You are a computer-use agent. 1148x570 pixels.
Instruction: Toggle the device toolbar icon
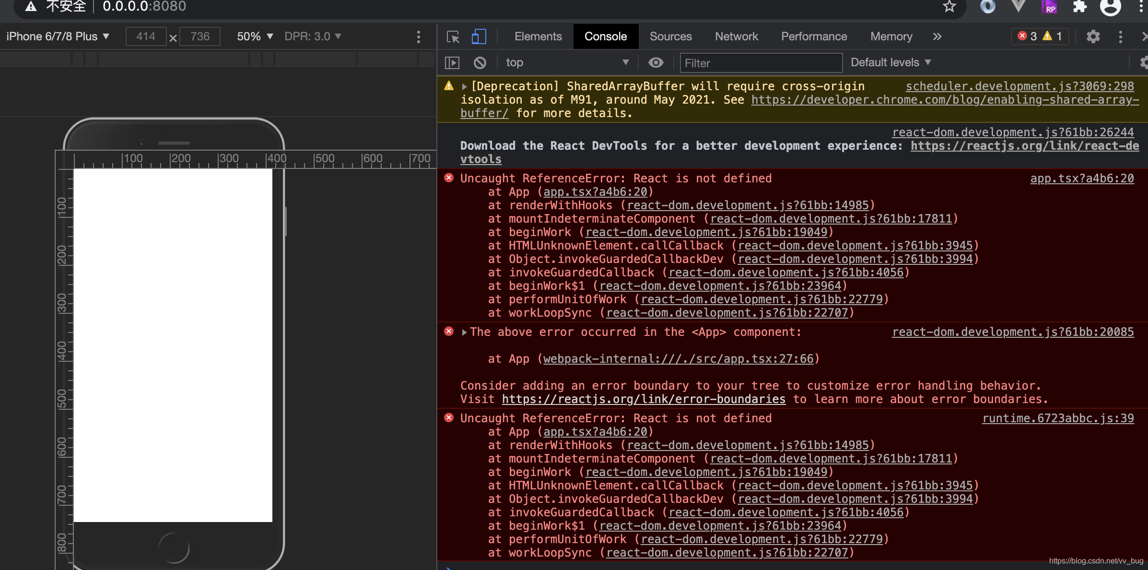[479, 37]
